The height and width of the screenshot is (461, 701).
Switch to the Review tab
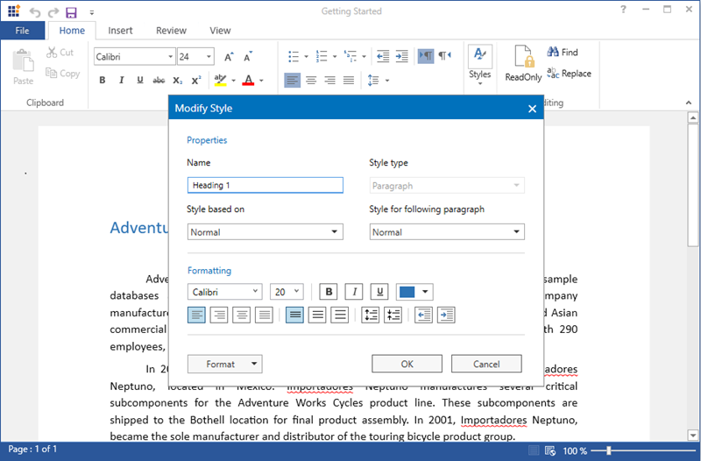tap(171, 31)
